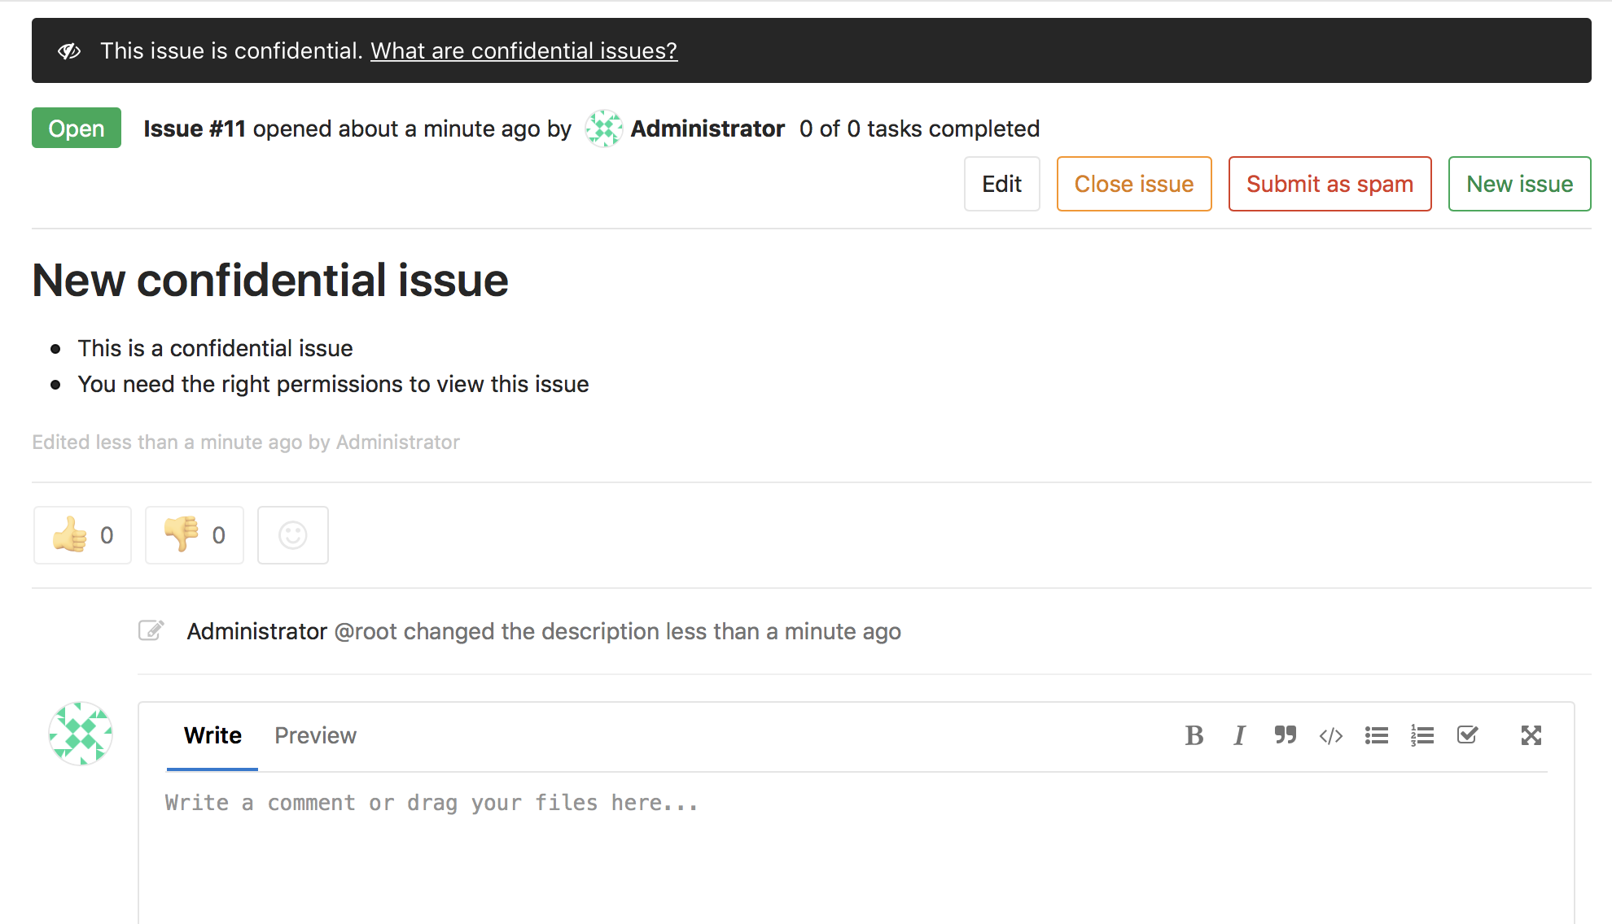The width and height of the screenshot is (1612, 924).
Task: Click Submit as spam button
Action: pos(1329,184)
